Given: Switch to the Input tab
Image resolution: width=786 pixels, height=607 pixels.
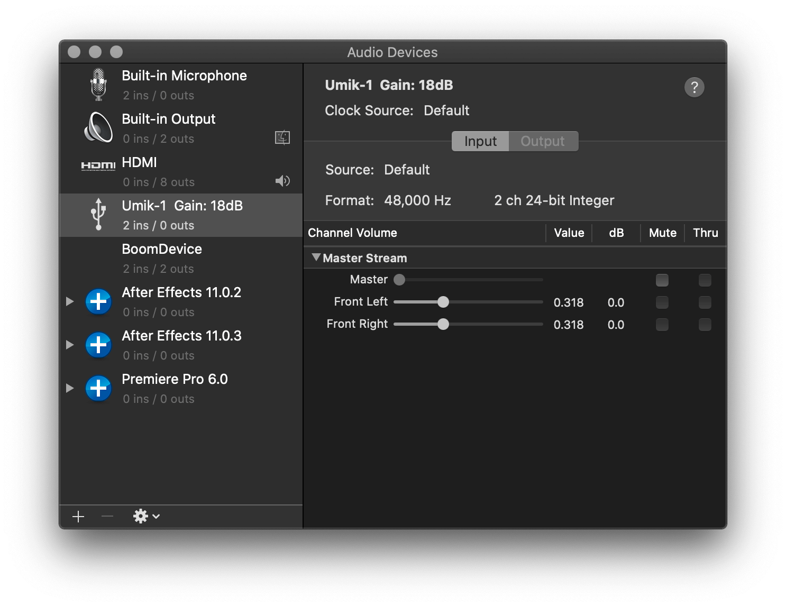Looking at the screenshot, I should click(x=480, y=141).
